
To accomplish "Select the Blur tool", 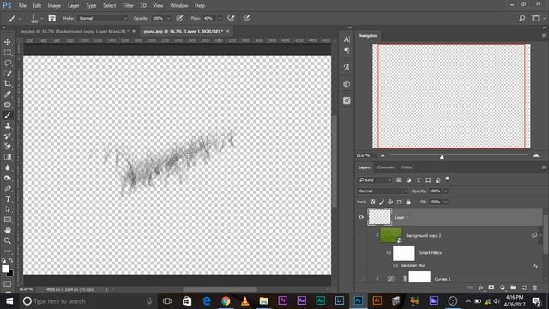I will [8, 167].
